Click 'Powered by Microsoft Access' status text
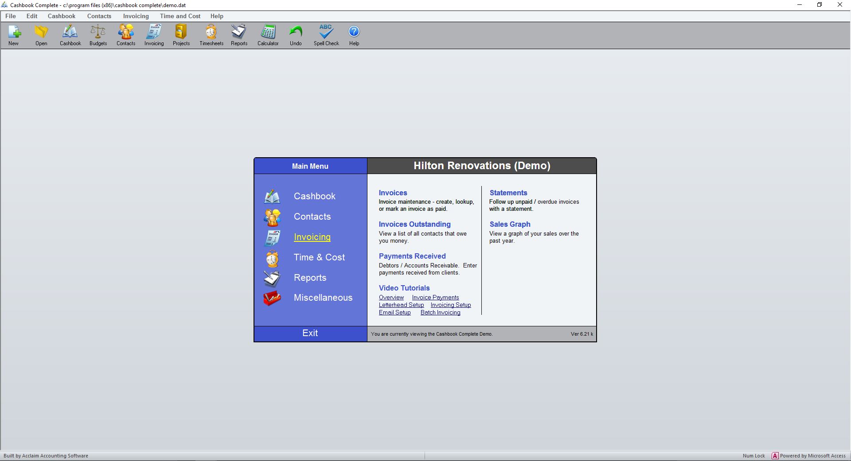 point(813,456)
